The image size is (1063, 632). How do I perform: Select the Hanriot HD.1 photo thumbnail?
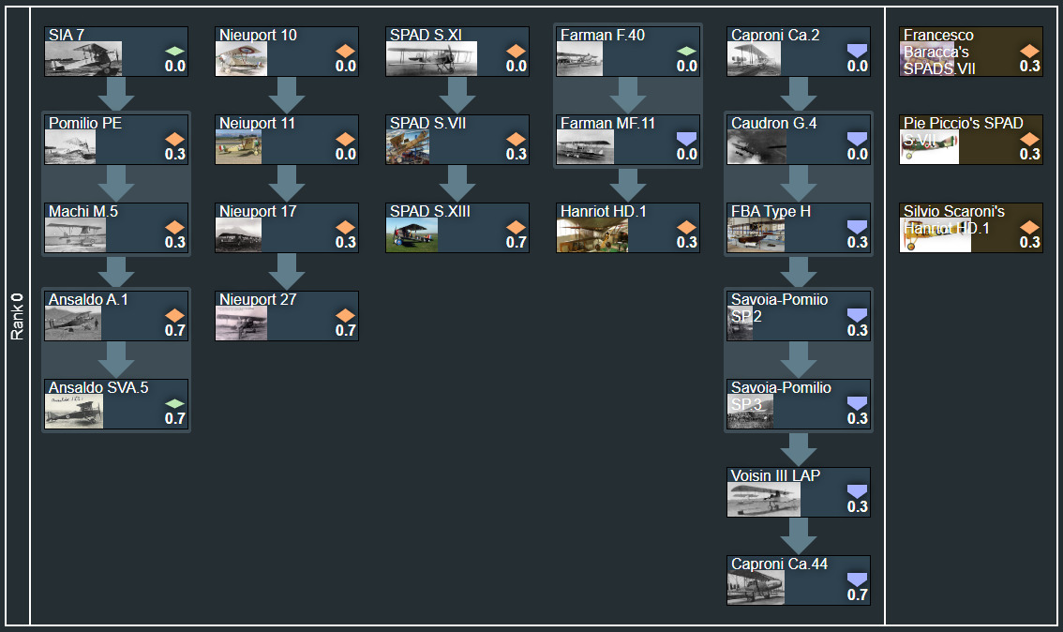click(579, 235)
